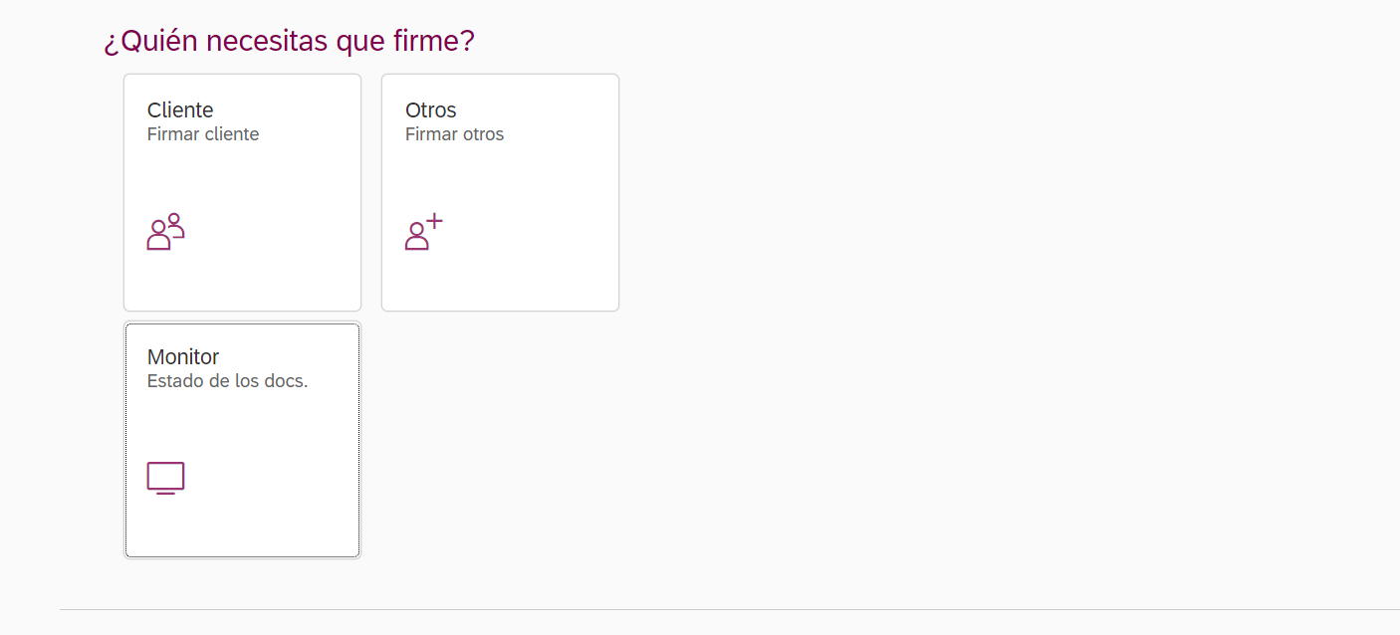The image size is (1400, 635).
Task: Click the monitor screen icon
Action: point(166,479)
